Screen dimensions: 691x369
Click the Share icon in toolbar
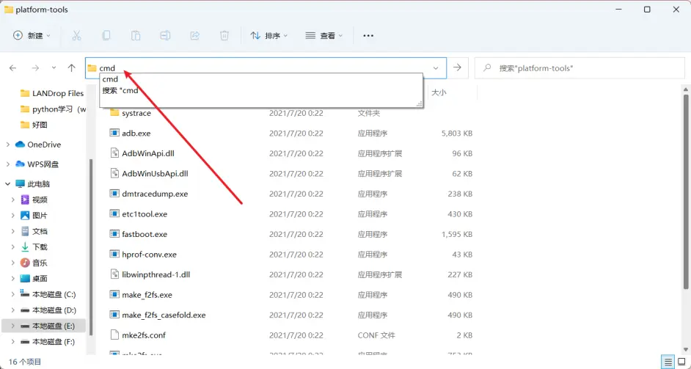(x=195, y=36)
